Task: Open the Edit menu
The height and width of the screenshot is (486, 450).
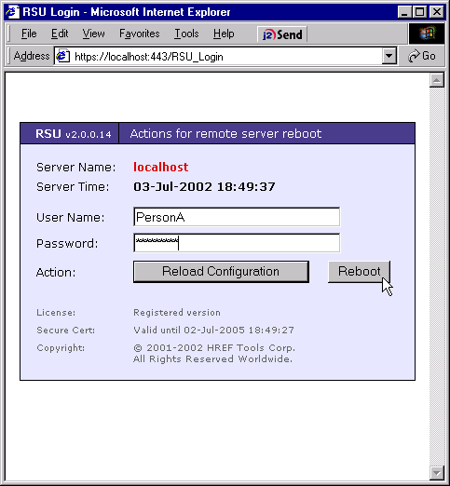Action: coord(60,34)
